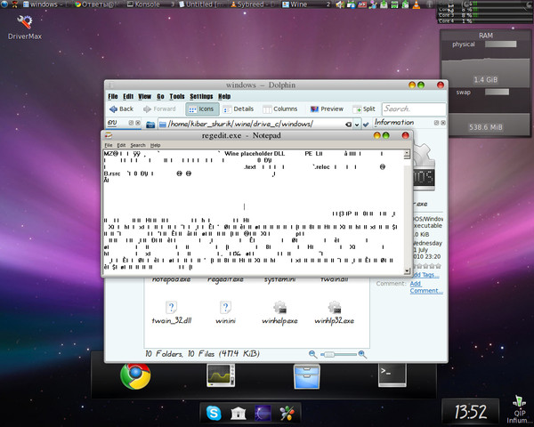Click the folder icon beside location bar
534x427 pixels.
coord(150,125)
